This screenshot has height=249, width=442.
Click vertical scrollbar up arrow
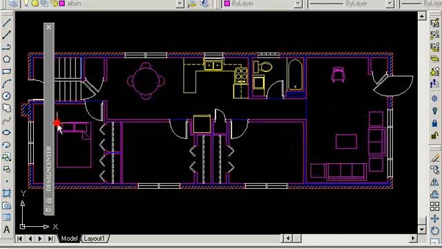tap(422, 17)
